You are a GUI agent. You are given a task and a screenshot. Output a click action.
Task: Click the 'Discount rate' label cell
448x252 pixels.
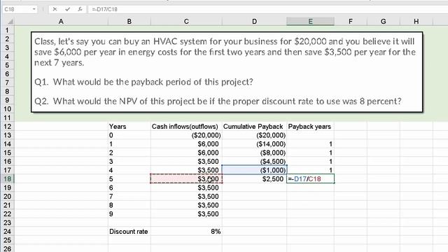click(129, 232)
